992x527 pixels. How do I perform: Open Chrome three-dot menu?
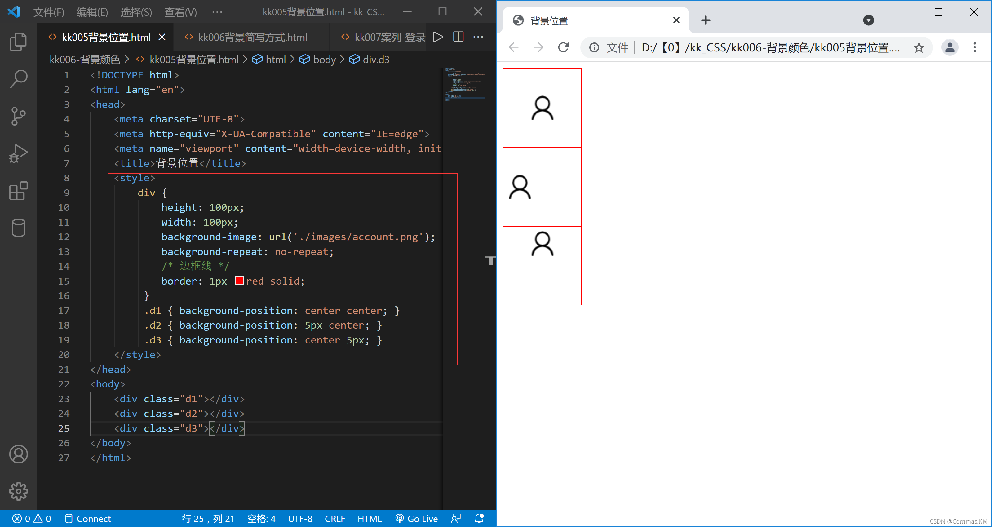point(975,47)
